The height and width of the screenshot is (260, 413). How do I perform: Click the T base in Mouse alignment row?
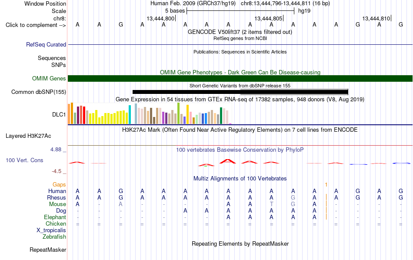pos(272,204)
